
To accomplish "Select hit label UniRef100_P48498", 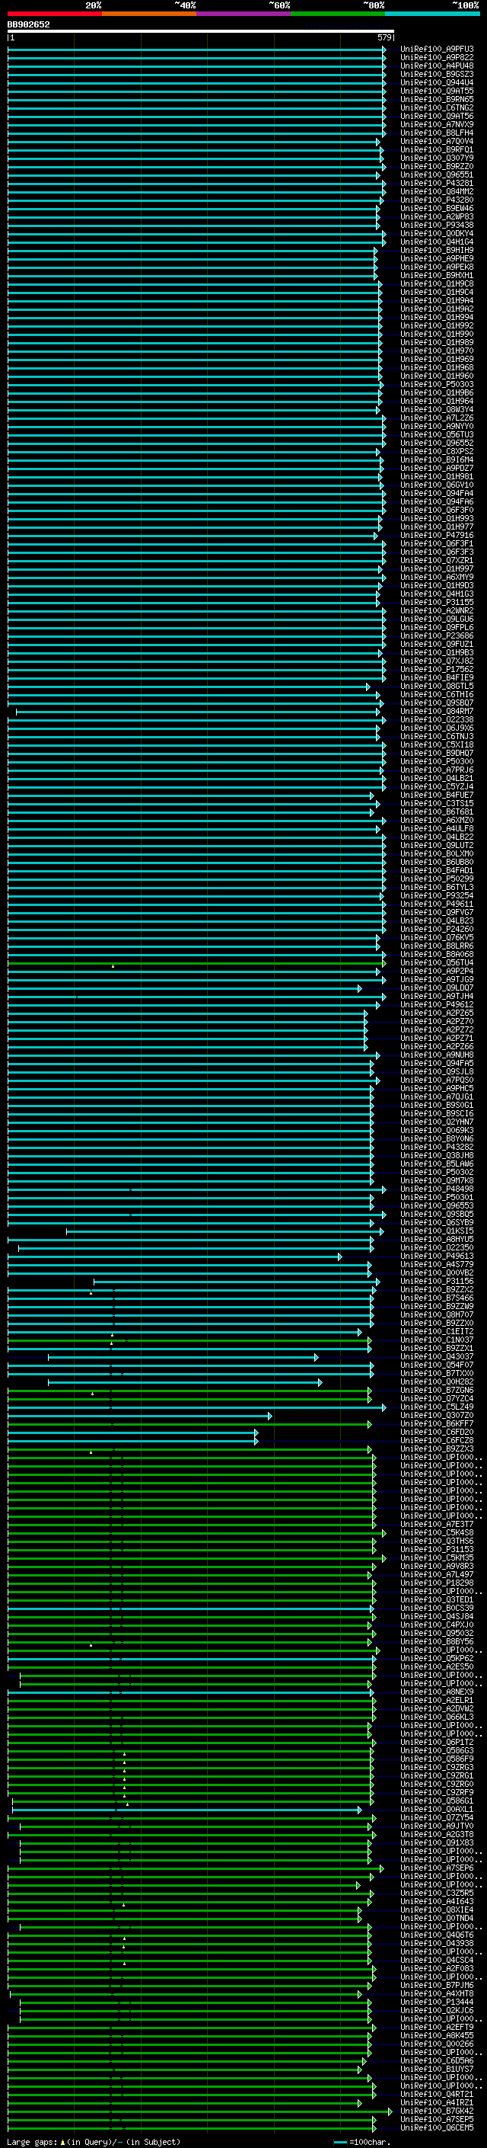I will click(x=436, y=1189).
